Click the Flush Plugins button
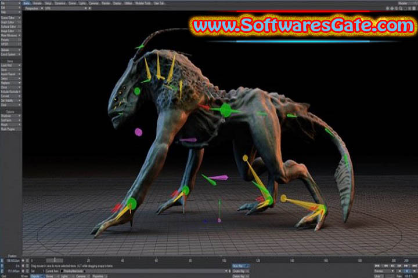 tap(10, 129)
